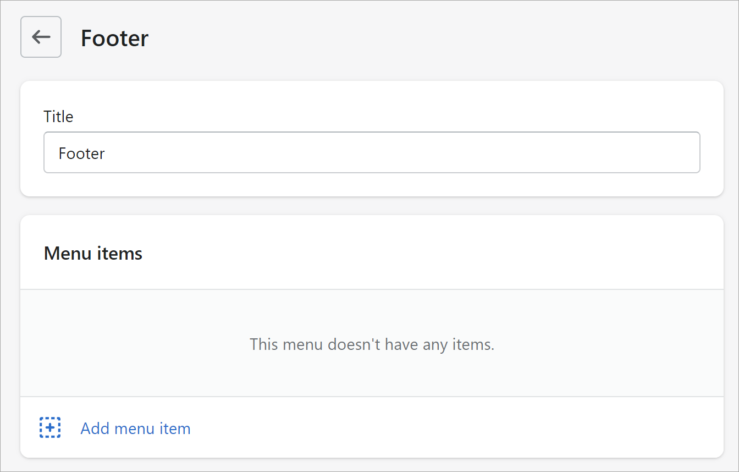Click the words Add menu item

pyautogui.click(x=135, y=429)
